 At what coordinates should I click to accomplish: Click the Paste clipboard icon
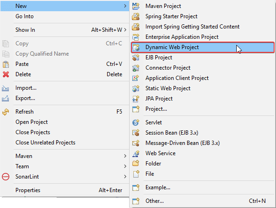click(x=6, y=64)
